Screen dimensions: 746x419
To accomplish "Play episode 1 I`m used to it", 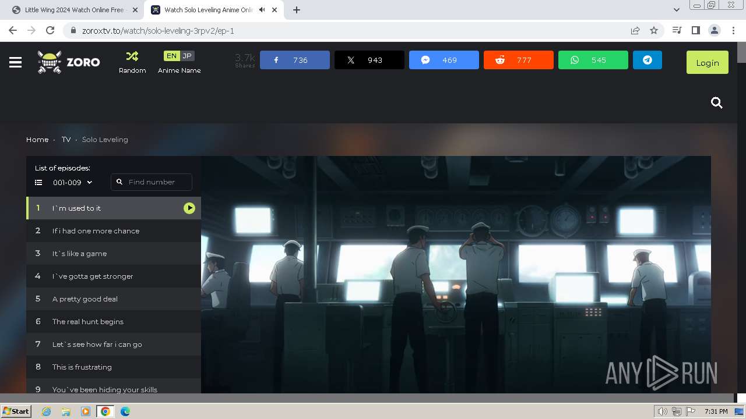I will pyautogui.click(x=114, y=208).
